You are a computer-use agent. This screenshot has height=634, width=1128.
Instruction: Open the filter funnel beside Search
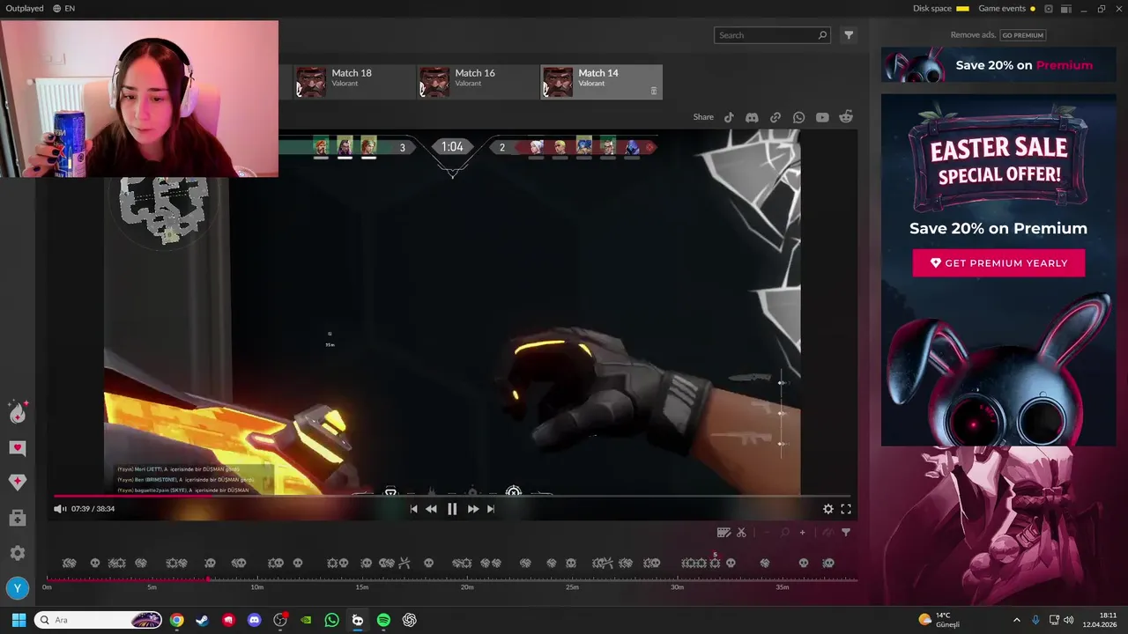(x=849, y=35)
